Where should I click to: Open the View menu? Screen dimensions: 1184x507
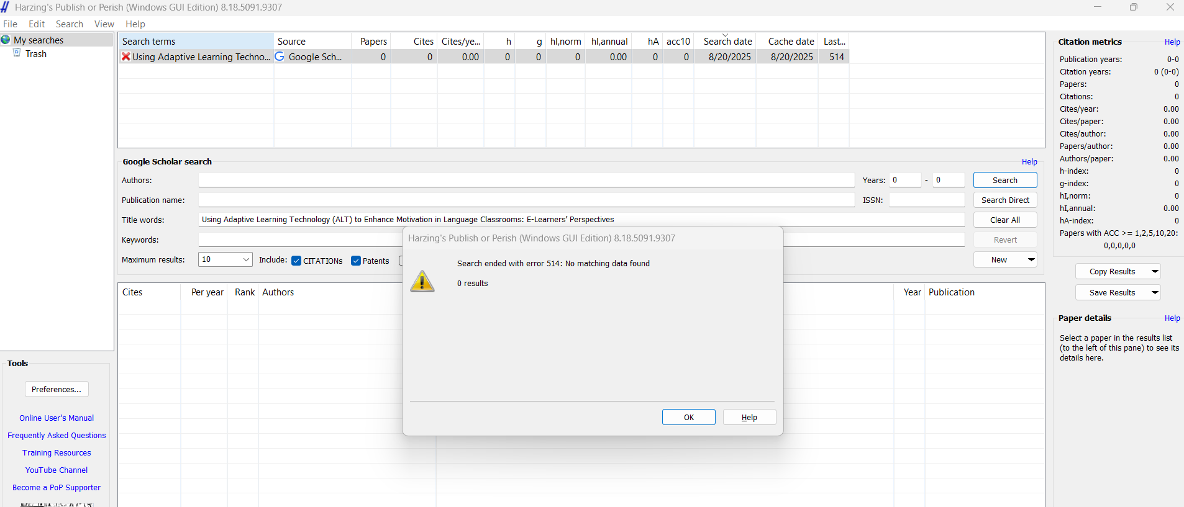coord(104,24)
